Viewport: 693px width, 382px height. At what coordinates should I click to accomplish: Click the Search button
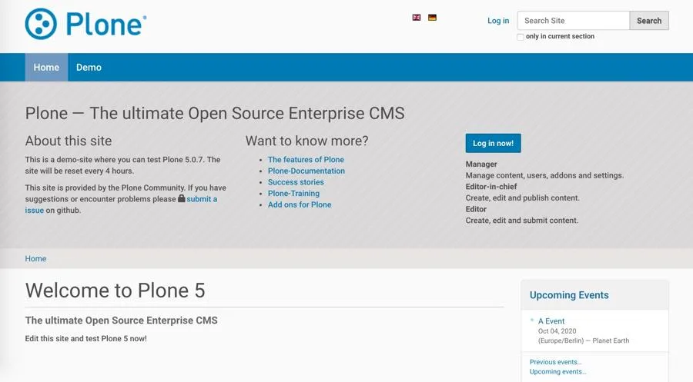(649, 21)
